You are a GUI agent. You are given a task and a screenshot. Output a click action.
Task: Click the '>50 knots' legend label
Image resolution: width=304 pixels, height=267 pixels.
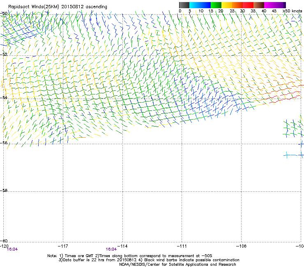[292, 11]
